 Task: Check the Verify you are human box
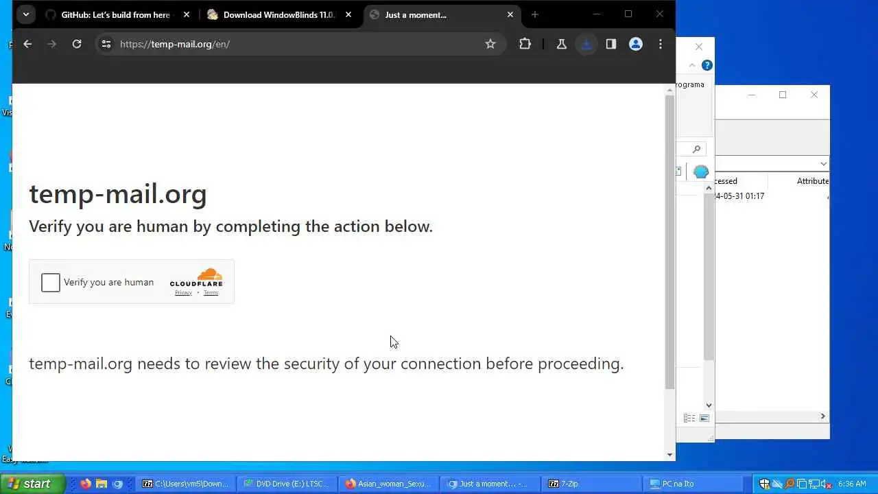coord(51,282)
